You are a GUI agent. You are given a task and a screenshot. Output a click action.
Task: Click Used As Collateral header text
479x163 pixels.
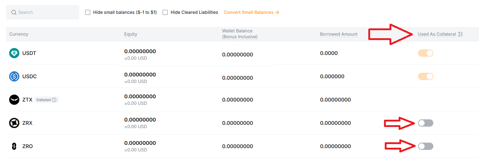(437, 34)
